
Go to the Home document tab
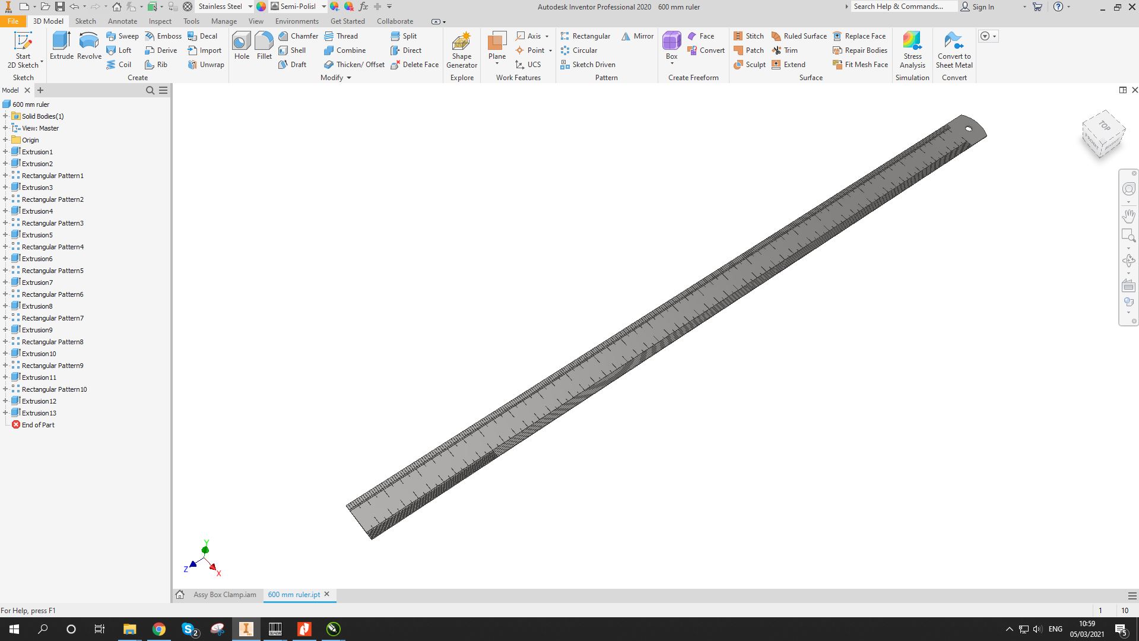pyautogui.click(x=180, y=595)
